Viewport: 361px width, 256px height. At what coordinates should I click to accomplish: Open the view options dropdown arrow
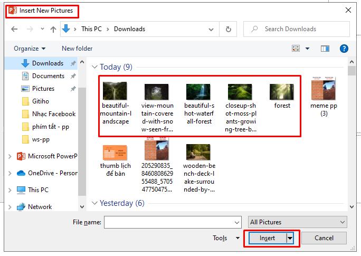click(x=307, y=49)
